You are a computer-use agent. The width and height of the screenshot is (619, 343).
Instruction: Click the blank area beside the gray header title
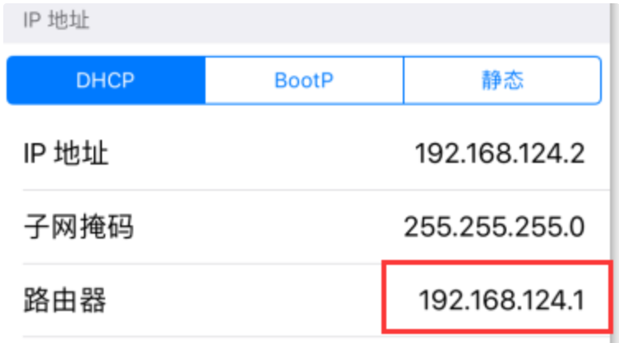pyautogui.click(x=348, y=21)
